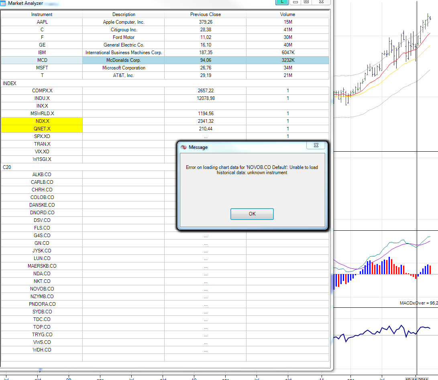Select the COMPX.X index row
This screenshot has height=380, width=438.
pyautogui.click(x=165, y=91)
